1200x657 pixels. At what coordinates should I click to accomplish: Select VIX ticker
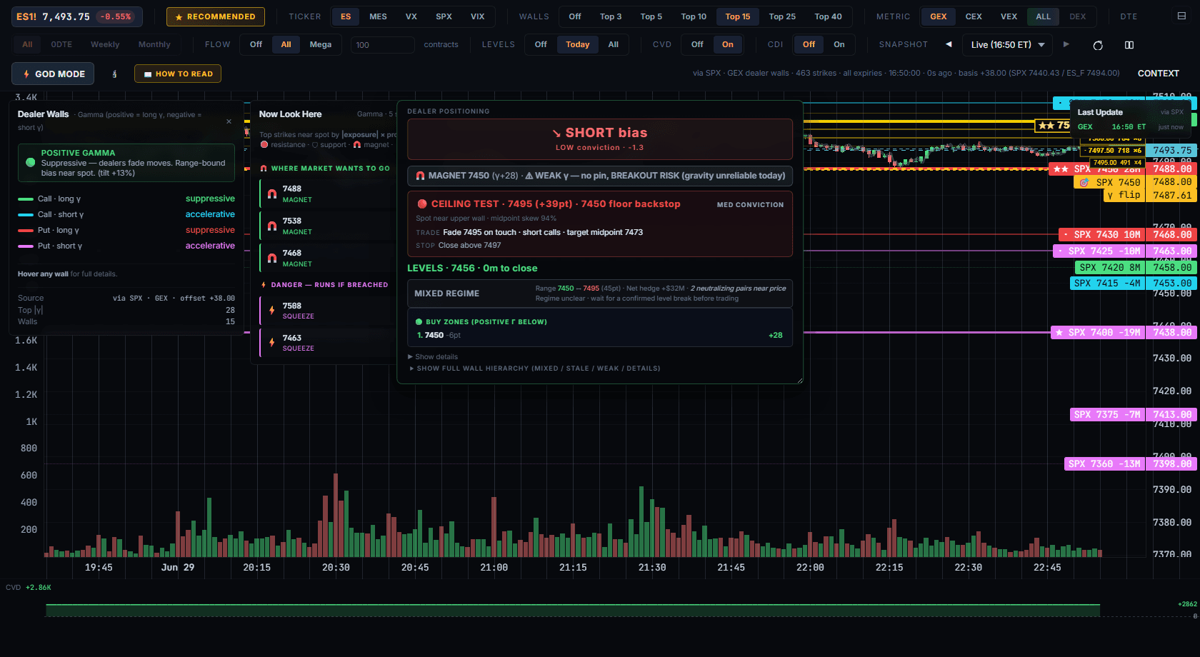click(x=478, y=16)
